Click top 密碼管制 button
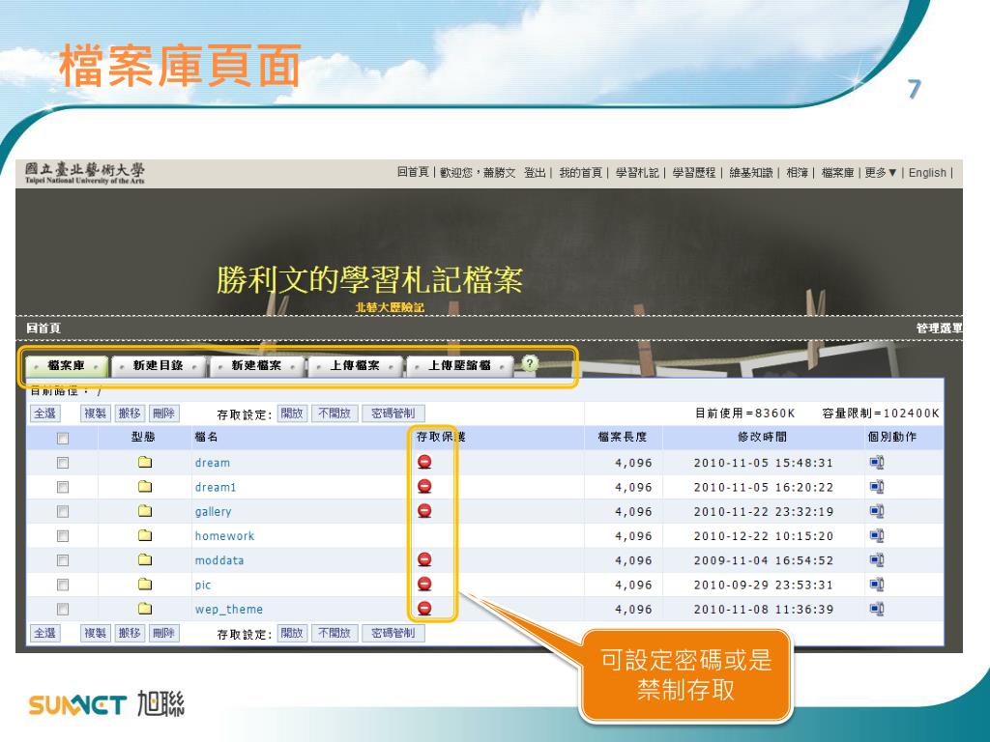The image size is (990, 742). 393,414
